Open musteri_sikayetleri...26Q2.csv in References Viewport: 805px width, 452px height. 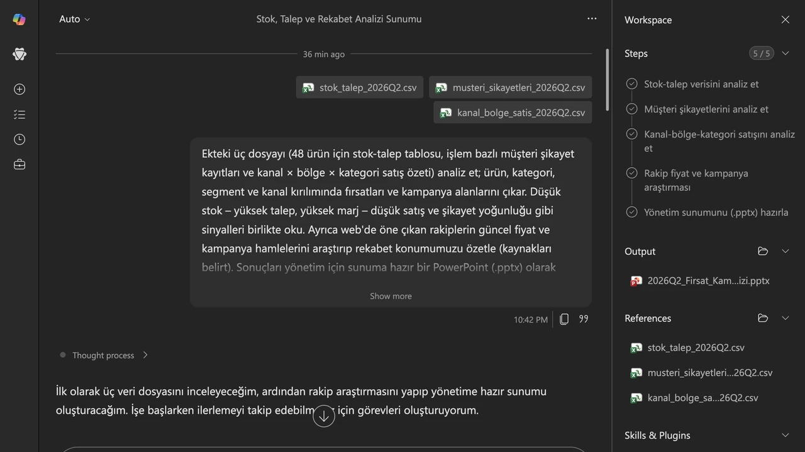click(x=709, y=372)
